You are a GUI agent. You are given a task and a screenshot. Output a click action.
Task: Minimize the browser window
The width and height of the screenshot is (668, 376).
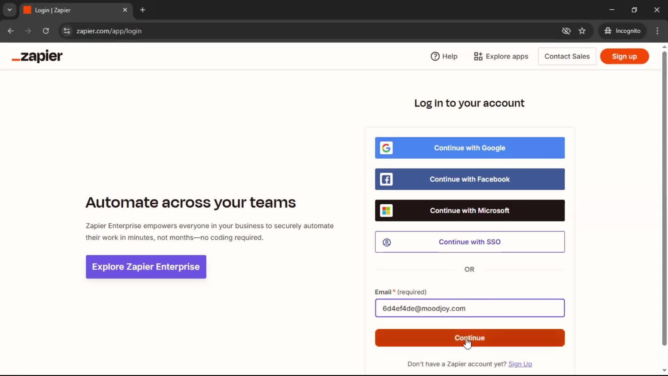[612, 10]
